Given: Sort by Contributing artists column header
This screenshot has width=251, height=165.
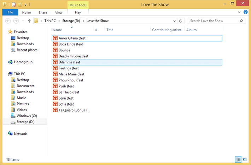Looking at the screenshot, I should pyautogui.click(x=167, y=30).
